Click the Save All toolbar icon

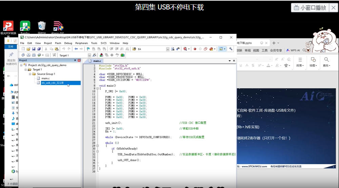(x=39, y=49)
